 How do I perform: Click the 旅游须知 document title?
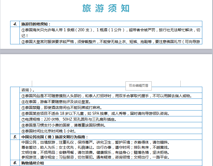coord(106,9)
